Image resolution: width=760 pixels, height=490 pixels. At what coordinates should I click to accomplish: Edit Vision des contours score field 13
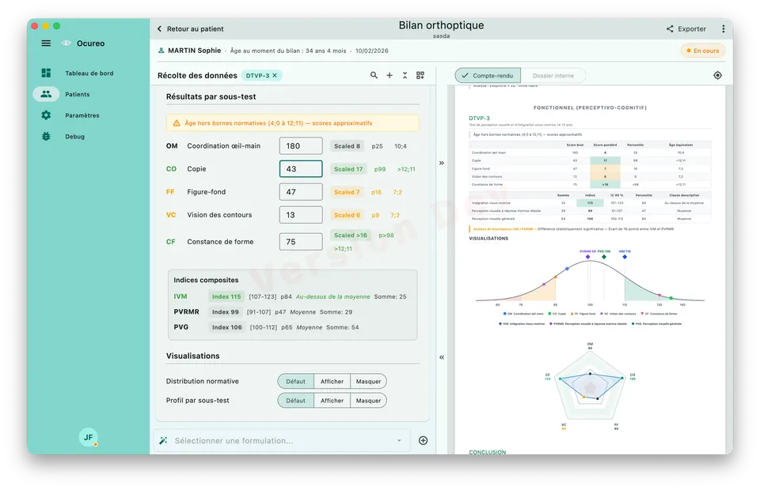coord(301,215)
